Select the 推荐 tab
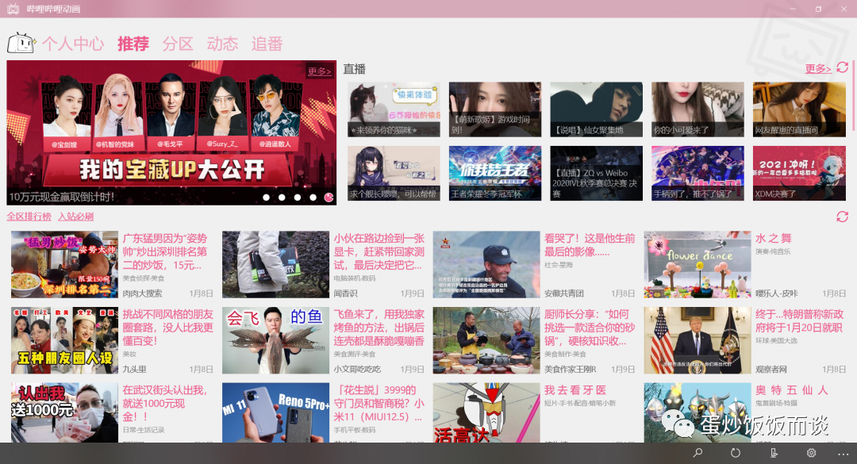This screenshot has width=857, height=464. click(133, 44)
